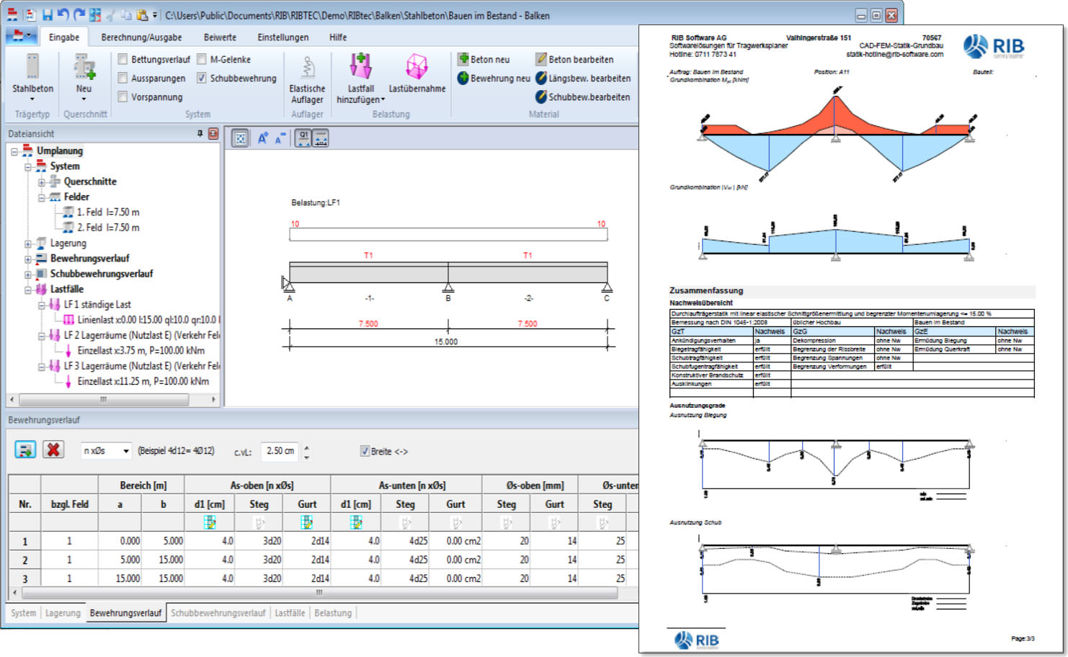1068x657 pixels.
Task: Click the add row icon in Bewehrungsverlauf
Action: [x=25, y=450]
